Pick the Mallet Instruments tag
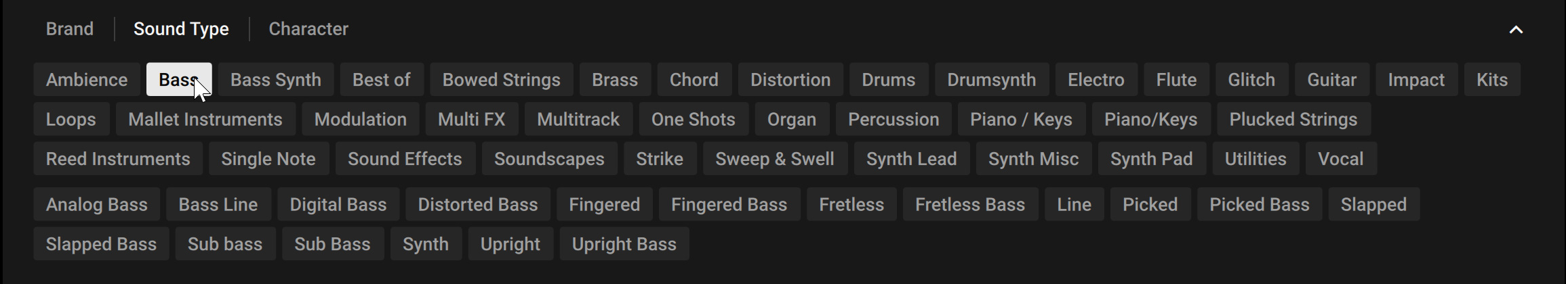Image resolution: width=1566 pixels, height=284 pixels. [x=205, y=120]
